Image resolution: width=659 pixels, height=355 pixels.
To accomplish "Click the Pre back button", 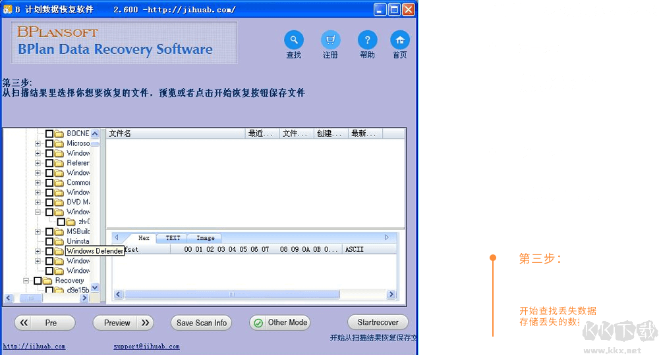I will tap(45, 323).
